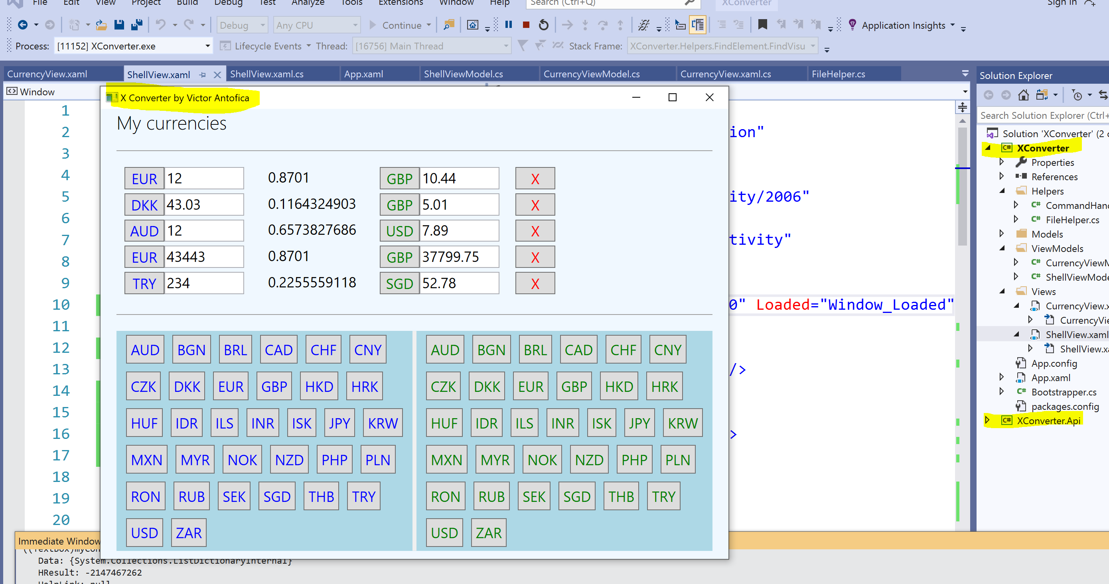Close the ShellView.xaml tab
1109x584 pixels.
[217, 75]
